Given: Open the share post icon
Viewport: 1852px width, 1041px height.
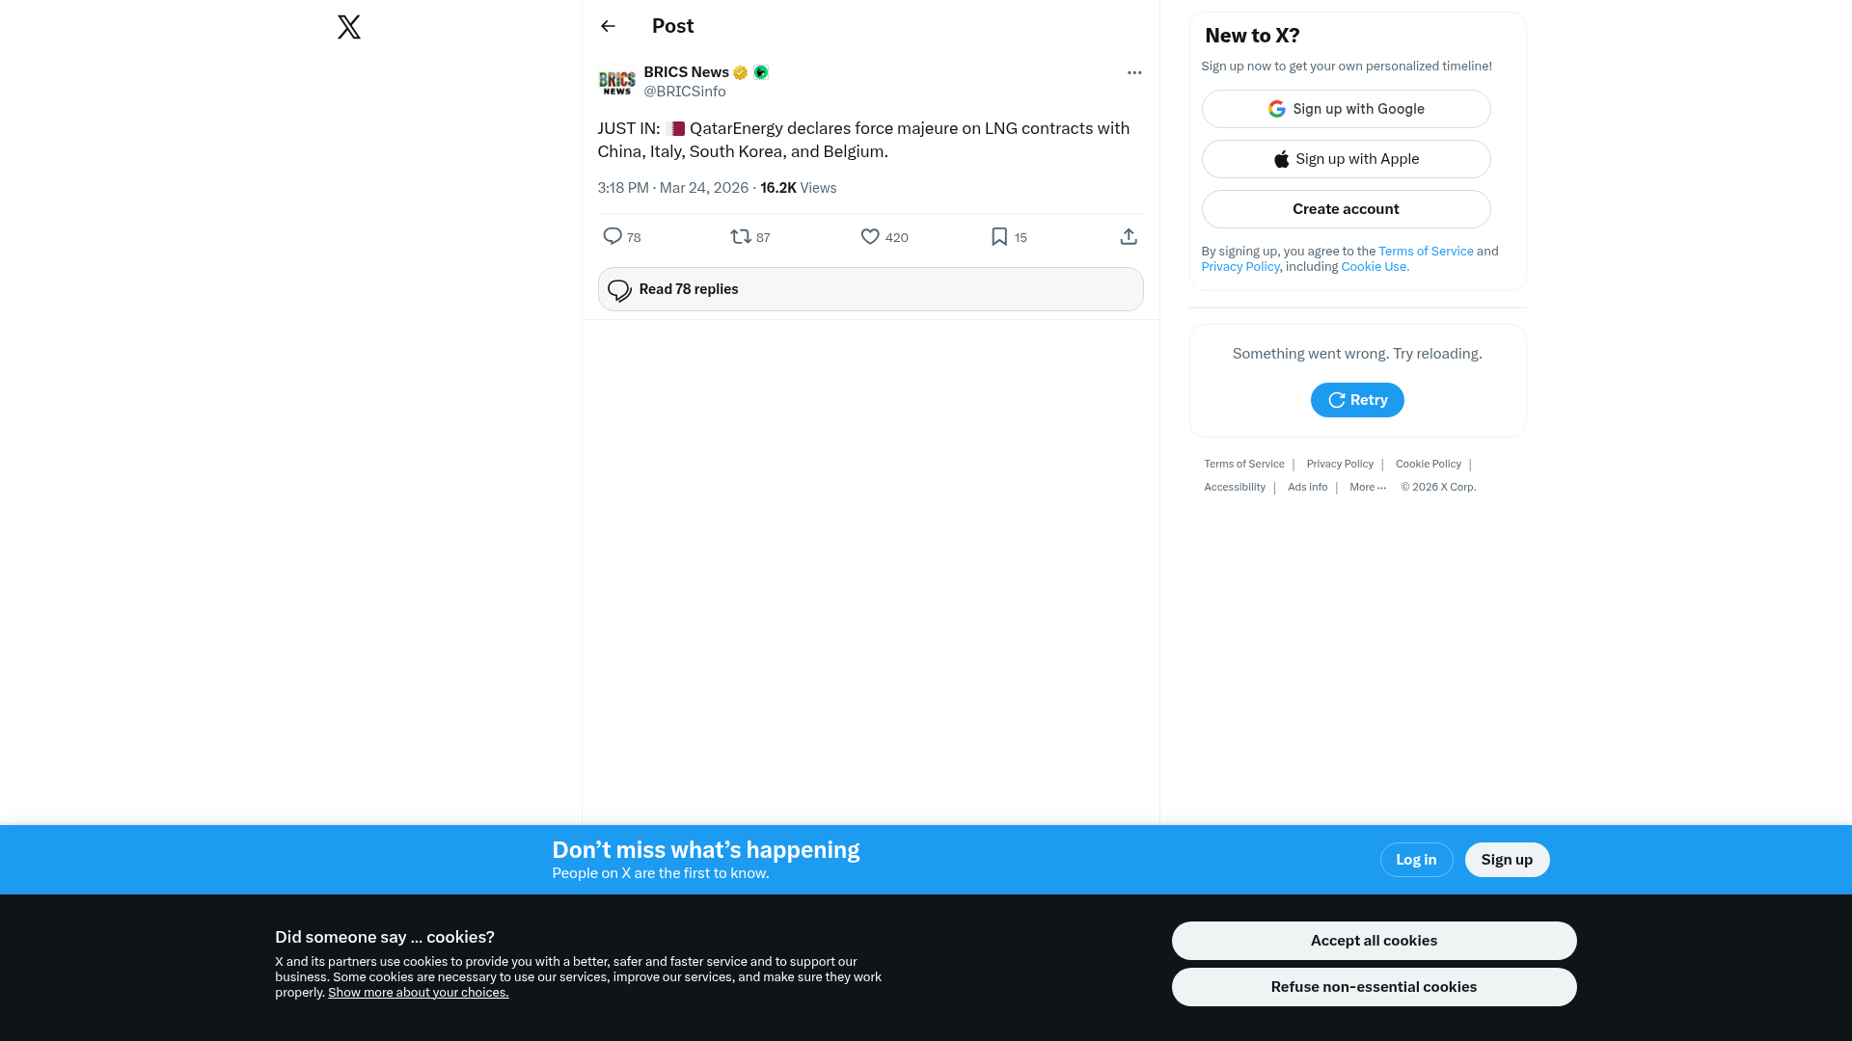Looking at the screenshot, I should pyautogui.click(x=1129, y=236).
